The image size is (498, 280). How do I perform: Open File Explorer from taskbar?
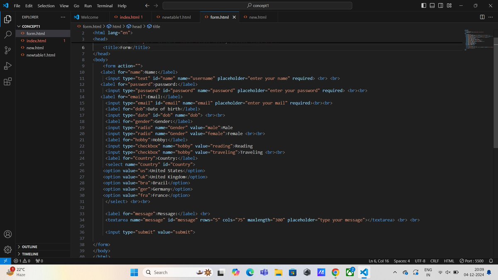[278, 272]
